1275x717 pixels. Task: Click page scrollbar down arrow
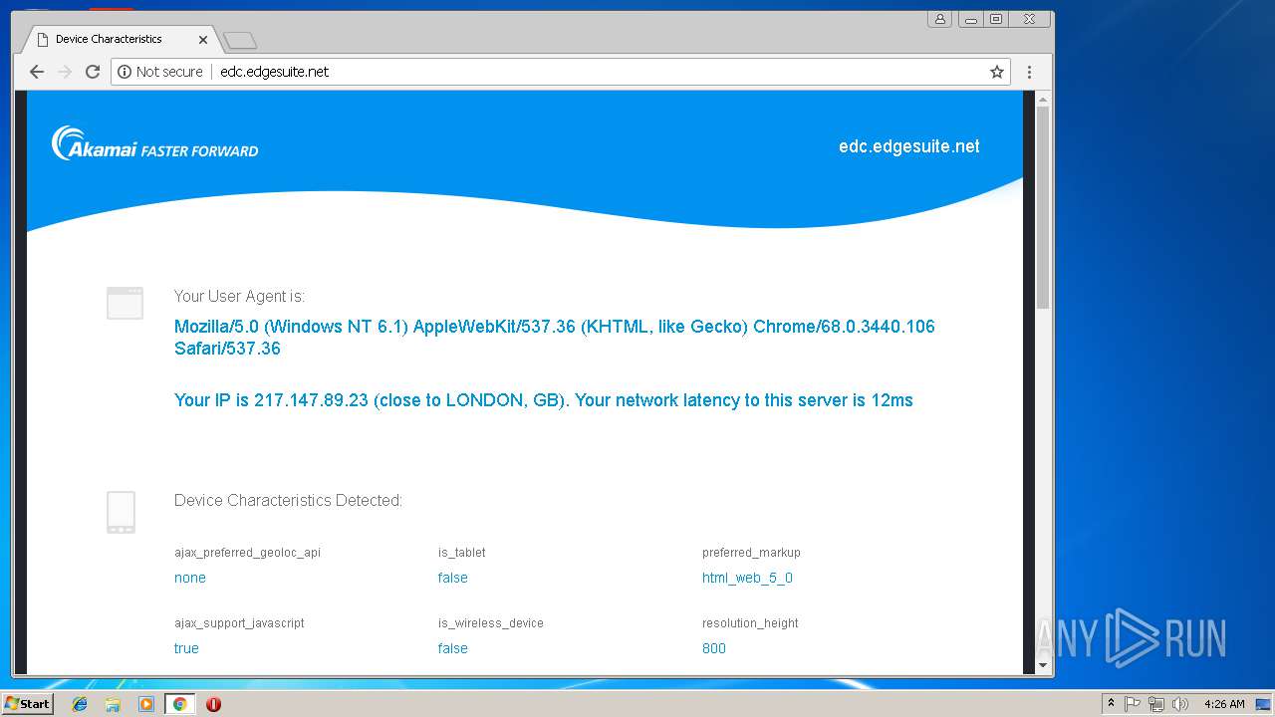1043,665
